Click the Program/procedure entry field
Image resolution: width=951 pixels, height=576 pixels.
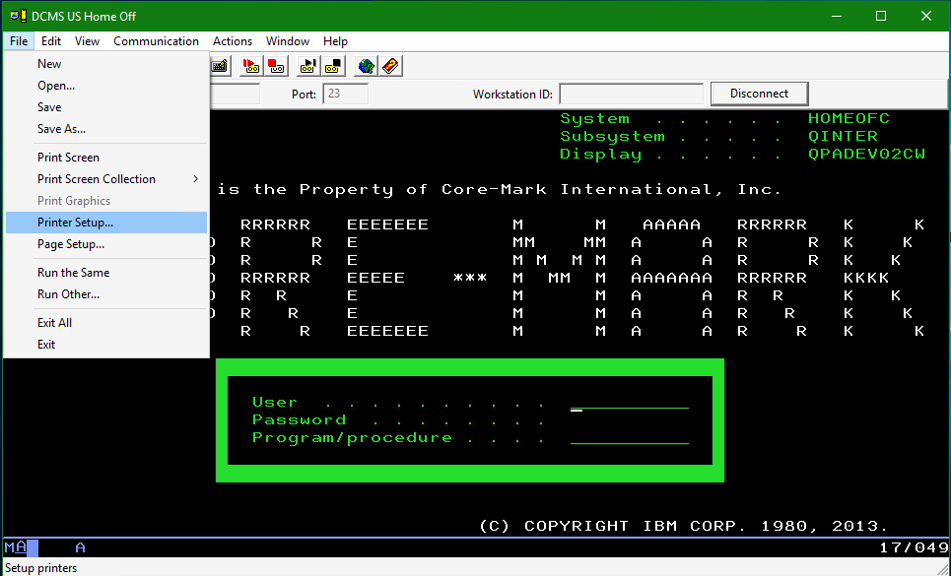click(x=630, y=438)
